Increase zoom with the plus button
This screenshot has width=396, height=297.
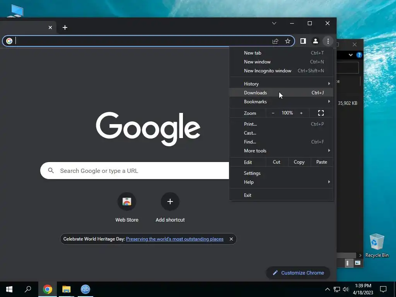point(301,113)
